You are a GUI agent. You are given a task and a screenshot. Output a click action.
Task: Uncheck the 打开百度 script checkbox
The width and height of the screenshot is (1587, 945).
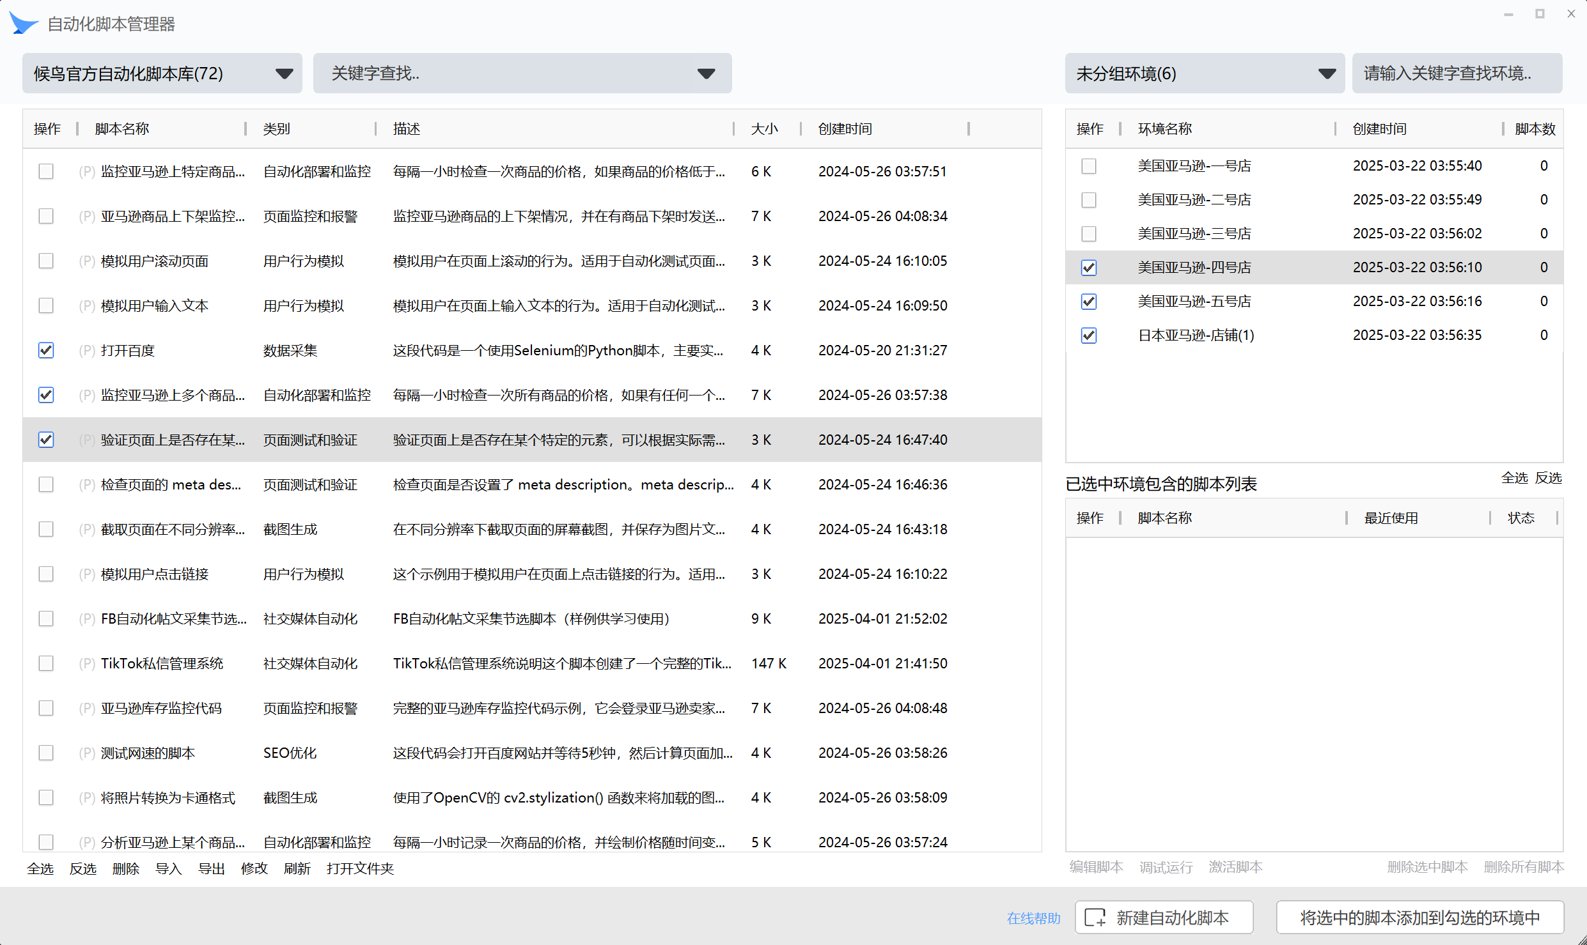tap(46, 350)
